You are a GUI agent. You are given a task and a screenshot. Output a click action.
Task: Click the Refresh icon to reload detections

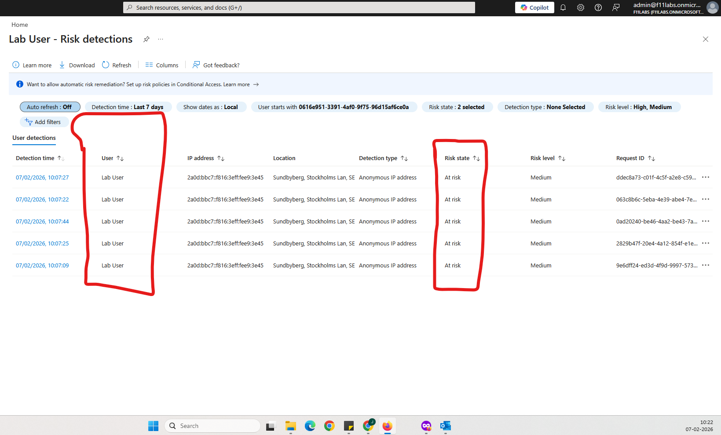pyautogui.click(x=106, y=65)
